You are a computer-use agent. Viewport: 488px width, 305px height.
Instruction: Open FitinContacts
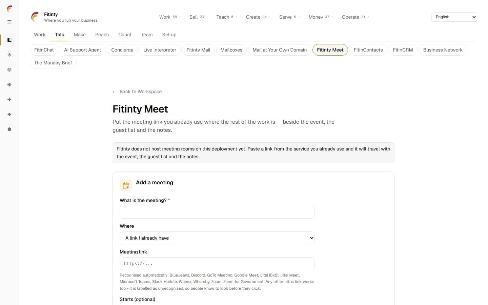point(368,50)
